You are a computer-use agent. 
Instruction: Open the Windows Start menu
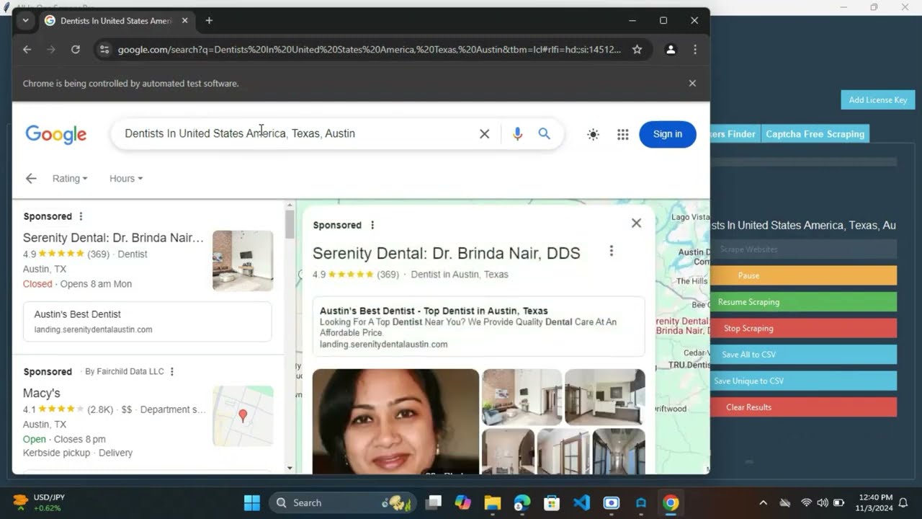coord(251,502)
